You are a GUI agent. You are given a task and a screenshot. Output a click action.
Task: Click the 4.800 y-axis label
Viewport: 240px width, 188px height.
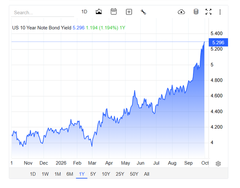216,80
